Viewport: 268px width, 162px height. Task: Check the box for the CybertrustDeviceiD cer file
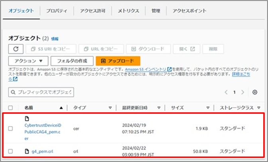click(10, 129)
